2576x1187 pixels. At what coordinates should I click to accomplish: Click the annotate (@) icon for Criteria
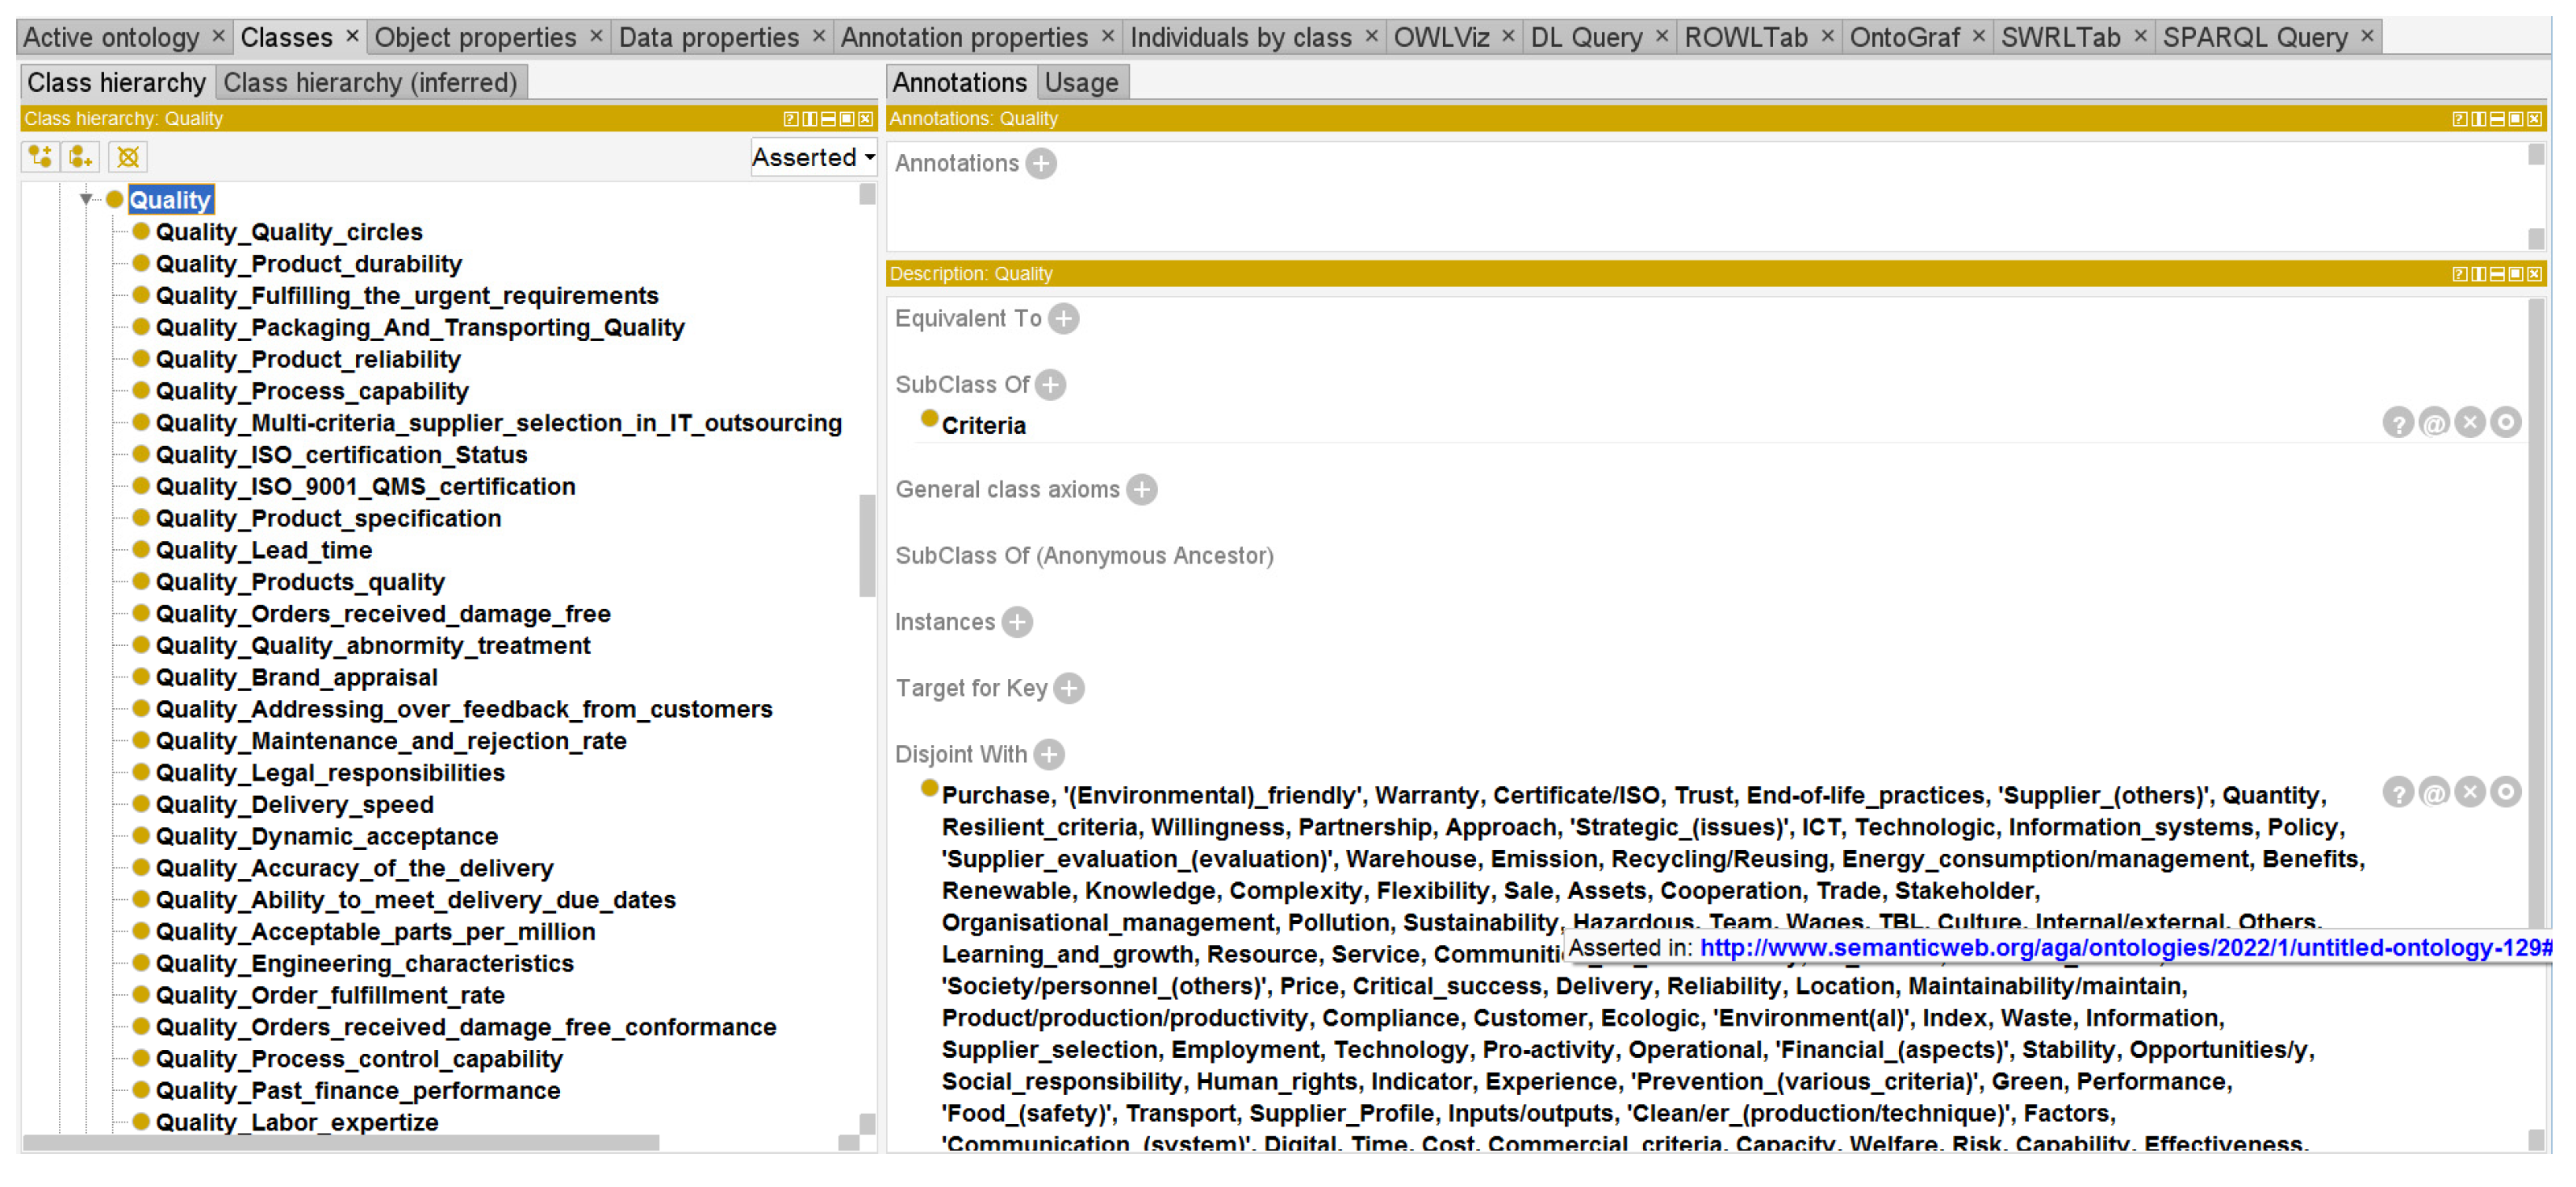2433,423
